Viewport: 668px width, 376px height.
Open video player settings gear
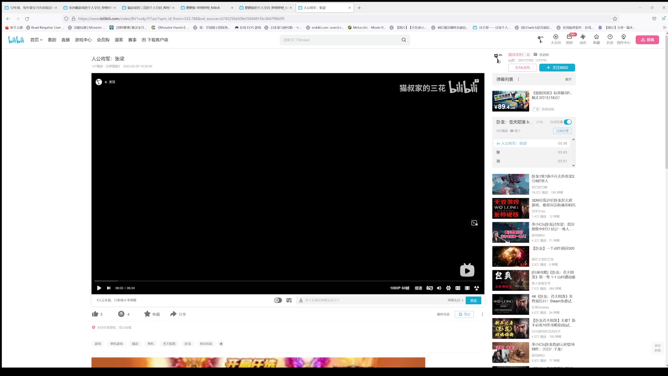click(x=448, y=288)
